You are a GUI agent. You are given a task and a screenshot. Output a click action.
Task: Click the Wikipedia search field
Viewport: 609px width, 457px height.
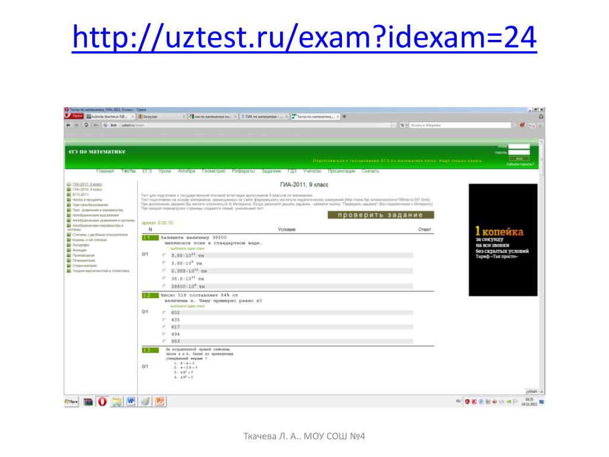point(460,125)
